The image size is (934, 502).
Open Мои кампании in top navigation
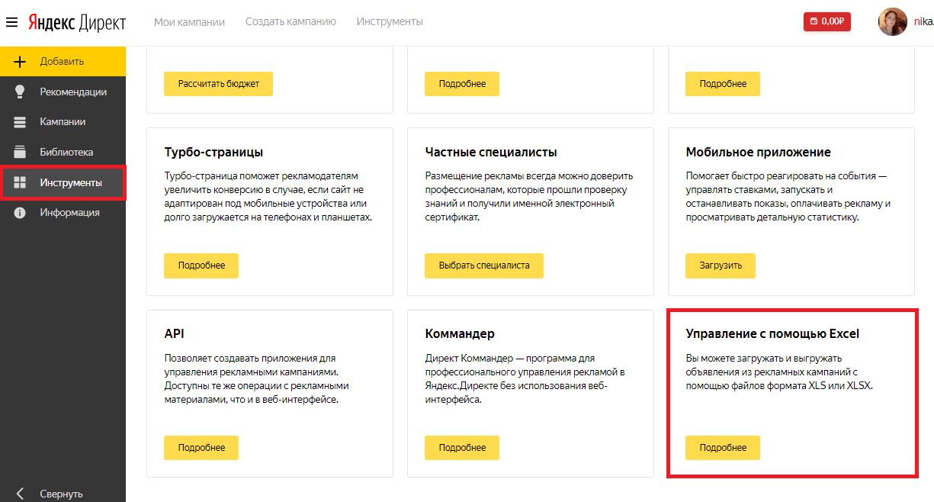click(x=189, y=22)
